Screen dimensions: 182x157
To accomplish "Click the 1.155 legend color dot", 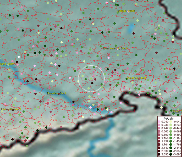I will 159,137.
